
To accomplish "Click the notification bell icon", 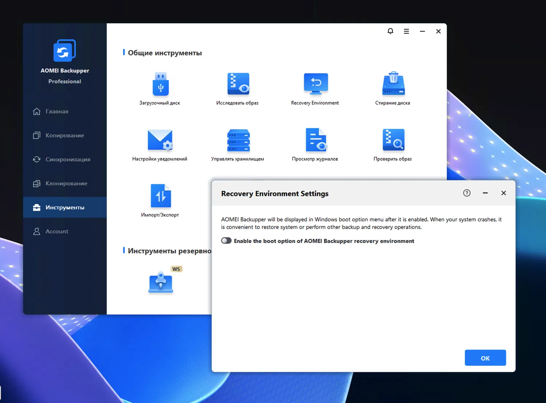I will pyautogui.click(x=390, y=31).
